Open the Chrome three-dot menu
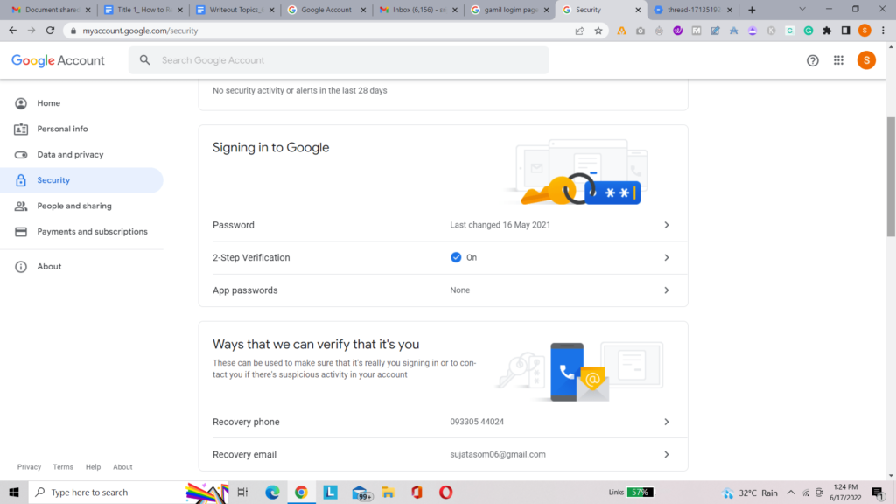896x504 pixels. tap(884, 31)
